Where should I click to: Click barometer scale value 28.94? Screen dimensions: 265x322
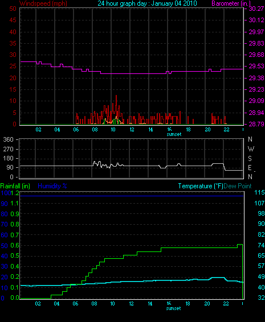[x=256, y=113]
